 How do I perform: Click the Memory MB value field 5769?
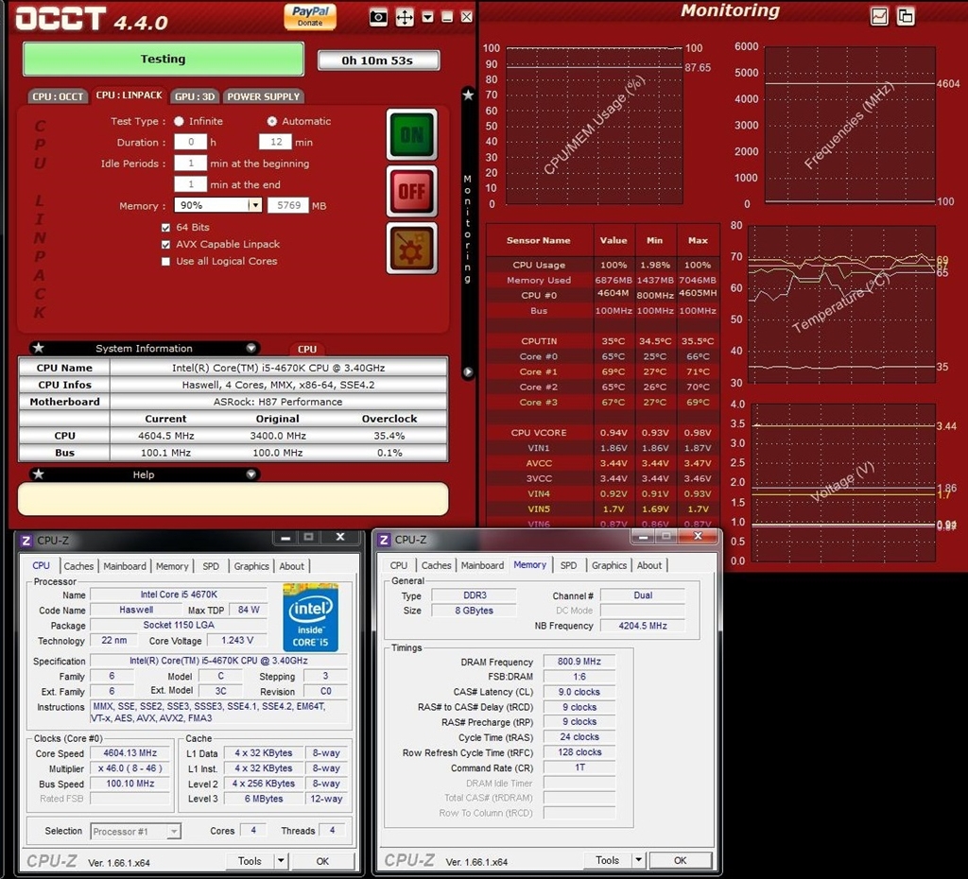click(x=287, y=205)
